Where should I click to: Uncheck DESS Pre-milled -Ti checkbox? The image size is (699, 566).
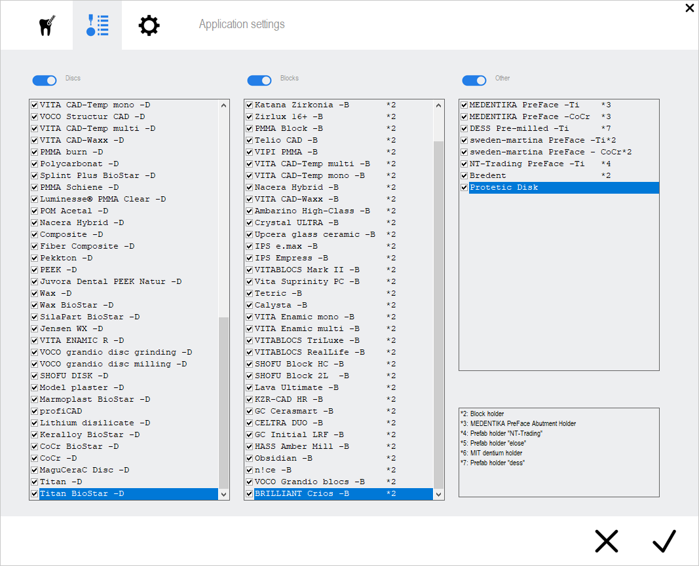coord(464,128)
